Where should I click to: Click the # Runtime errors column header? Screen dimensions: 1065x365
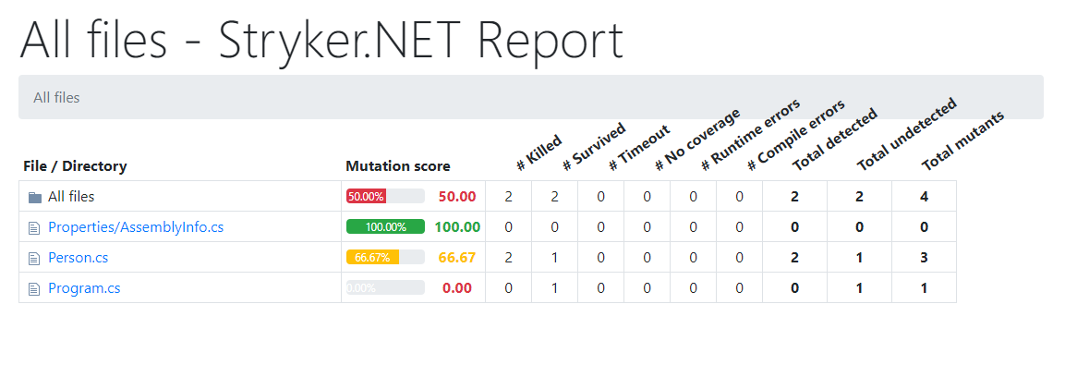(751, 134)
